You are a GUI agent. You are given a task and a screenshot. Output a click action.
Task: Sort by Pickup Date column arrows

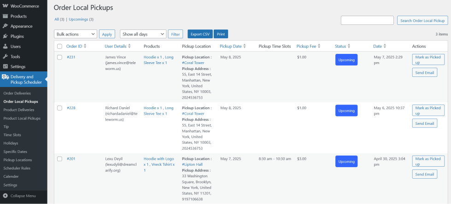click(245, 47)
